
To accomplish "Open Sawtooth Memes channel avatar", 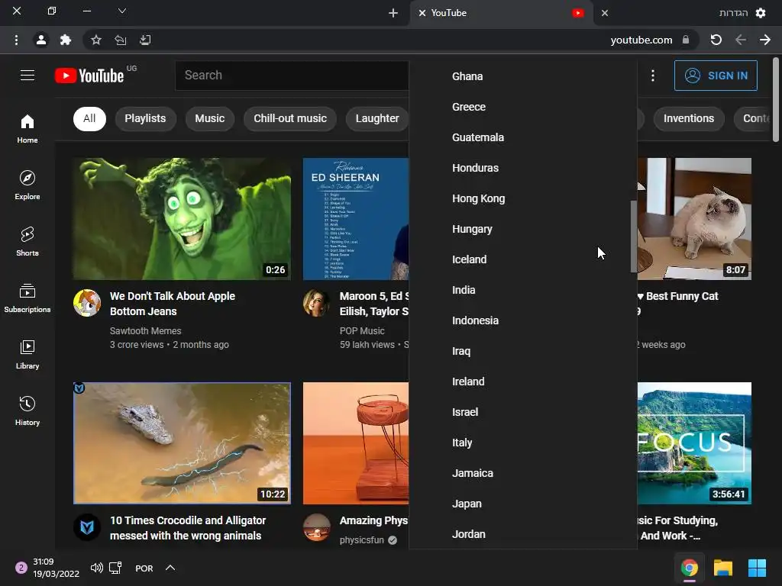I will point(87,303).
